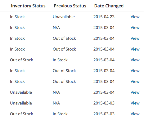Select the In Stock cell in the first row
This screenshot has height=119, width=144.
click(17, 17)
